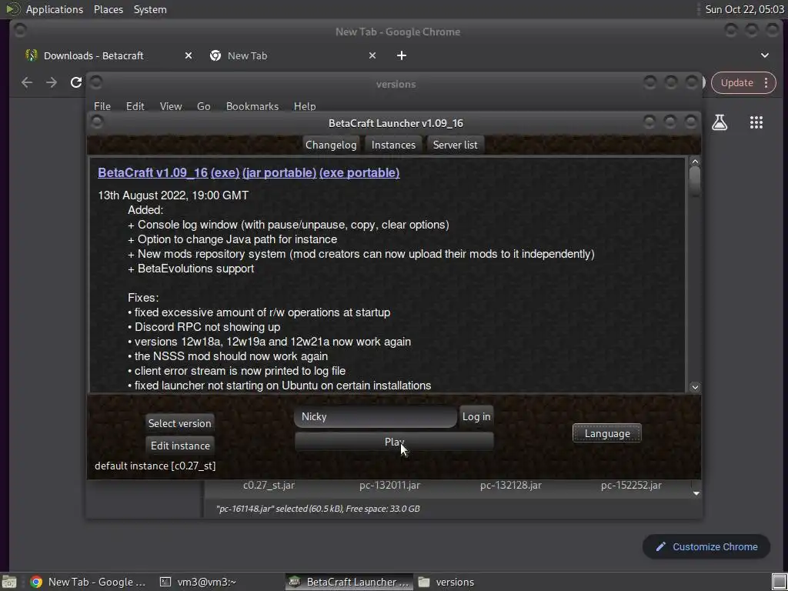The height and width of the screenshot is (591, 788).
Task: Open Chrome Labs flask icon
Action: (720, 122)
